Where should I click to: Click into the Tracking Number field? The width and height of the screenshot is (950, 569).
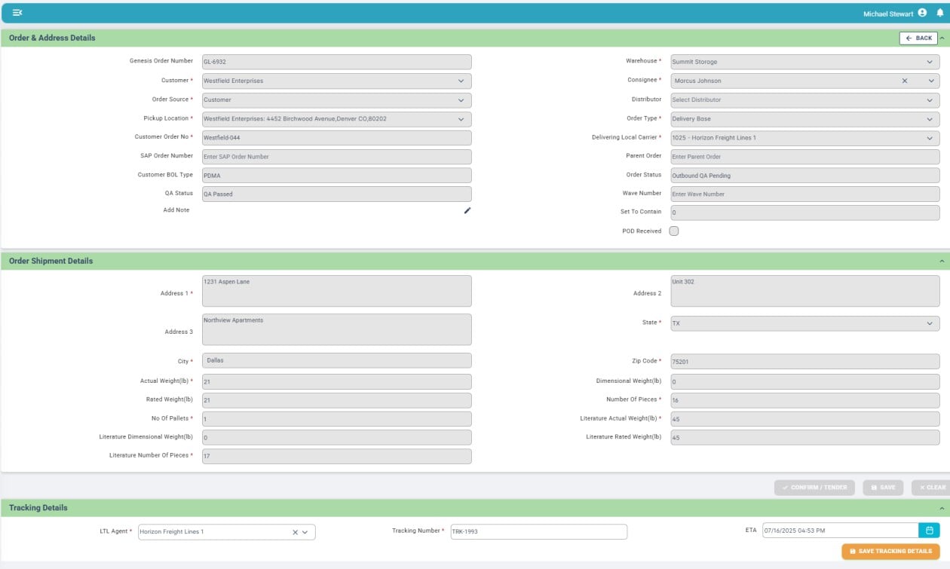538,532
